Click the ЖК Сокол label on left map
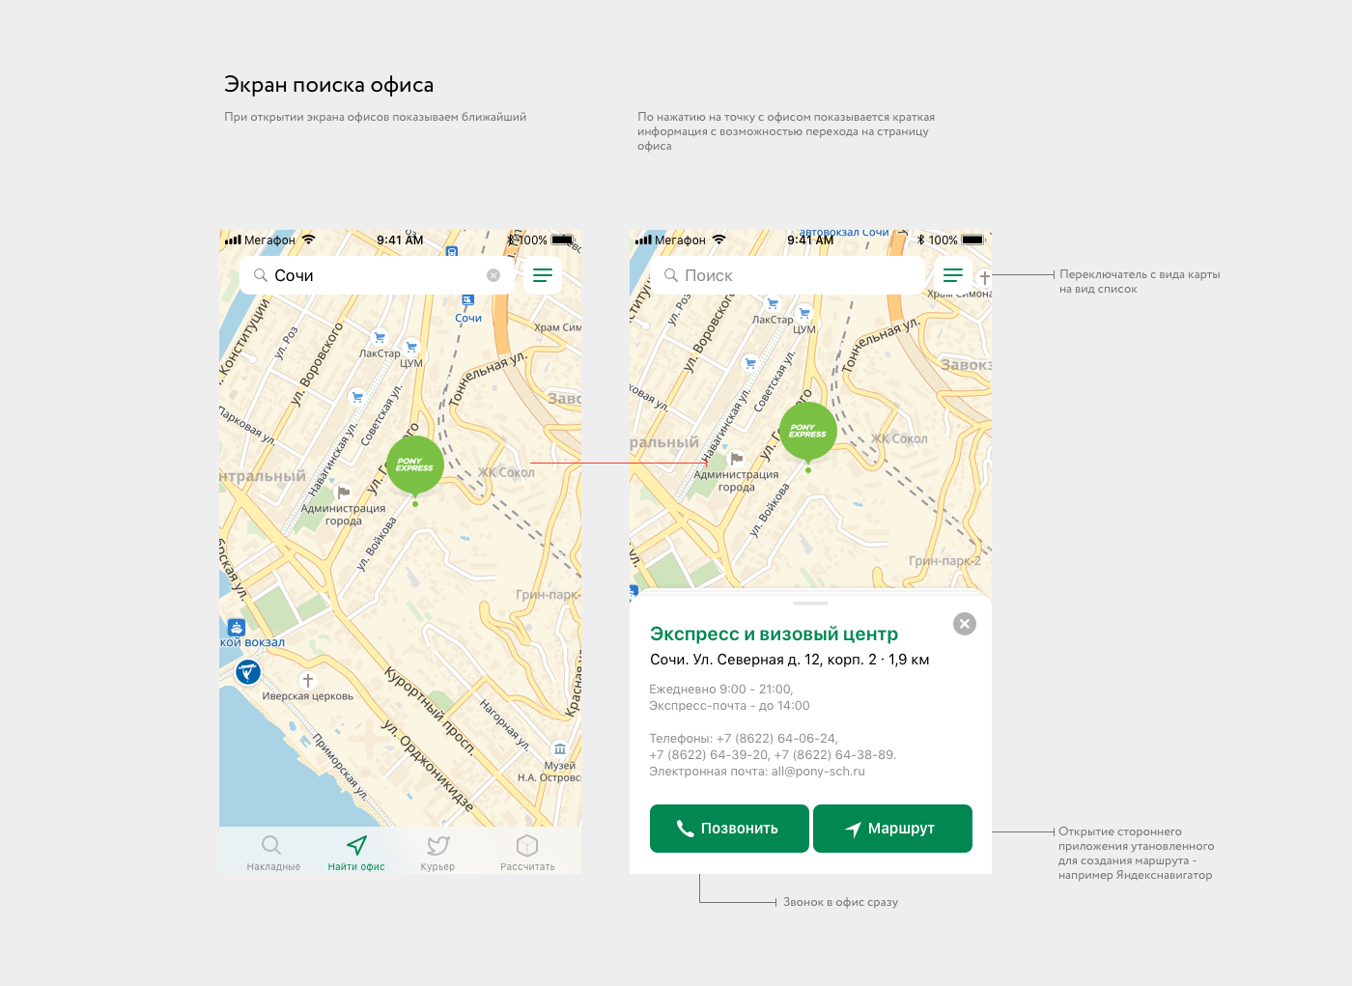Screen dimensions: 1352x986 click(506, 472)
